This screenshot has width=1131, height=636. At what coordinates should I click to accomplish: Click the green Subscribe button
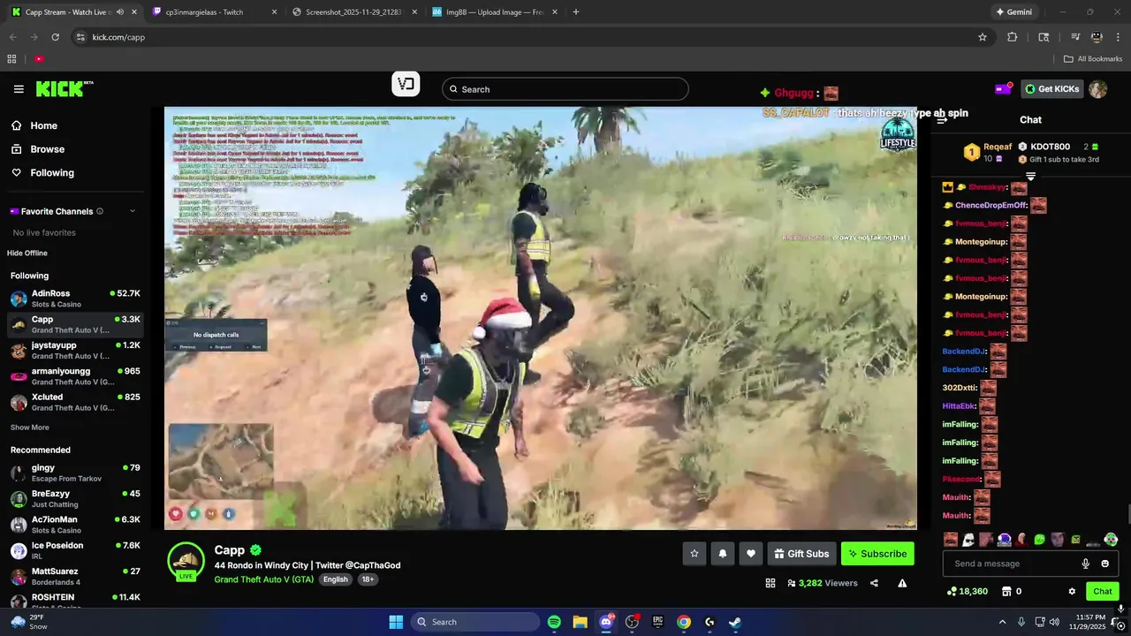(x=877, y=554)
